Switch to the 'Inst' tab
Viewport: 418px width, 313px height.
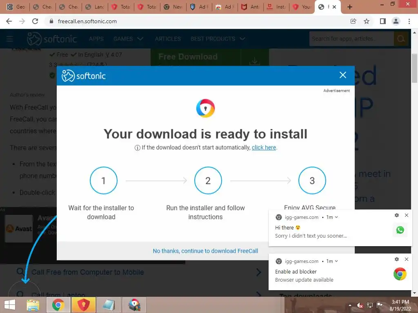276,7
